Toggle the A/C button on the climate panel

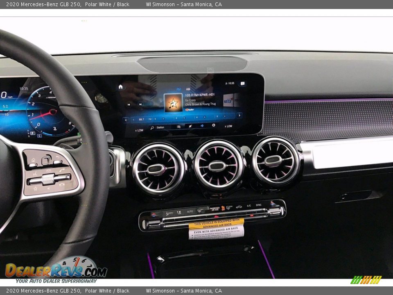click(248, 206)
